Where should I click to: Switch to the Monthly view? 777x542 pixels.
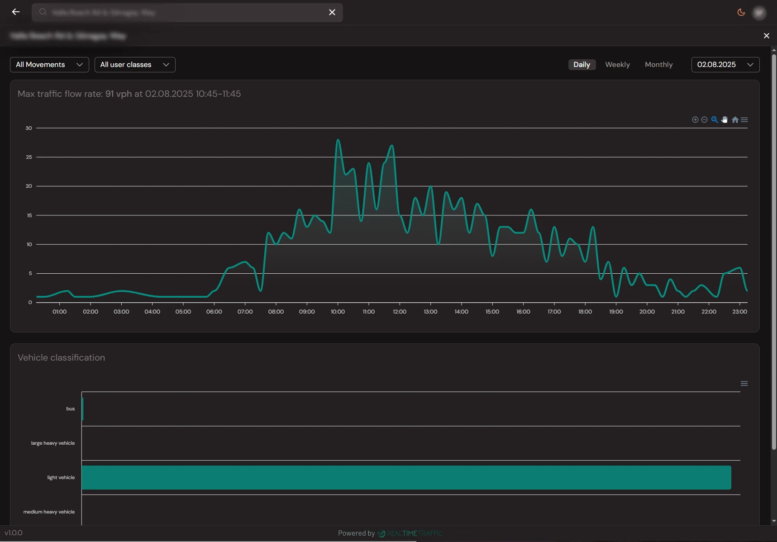(x=658, y=65)
